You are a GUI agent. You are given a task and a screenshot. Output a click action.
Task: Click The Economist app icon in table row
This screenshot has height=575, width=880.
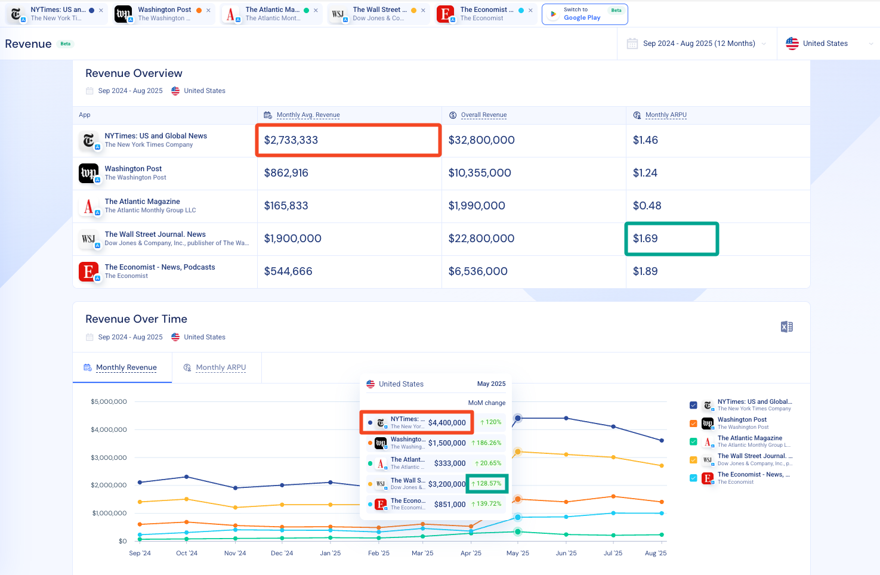pyautogui.click(x=89, y=272)
